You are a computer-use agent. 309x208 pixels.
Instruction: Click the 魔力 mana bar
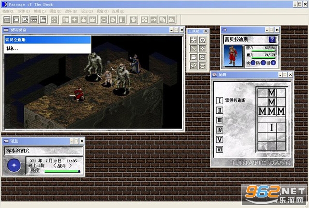tap(263, 58)
